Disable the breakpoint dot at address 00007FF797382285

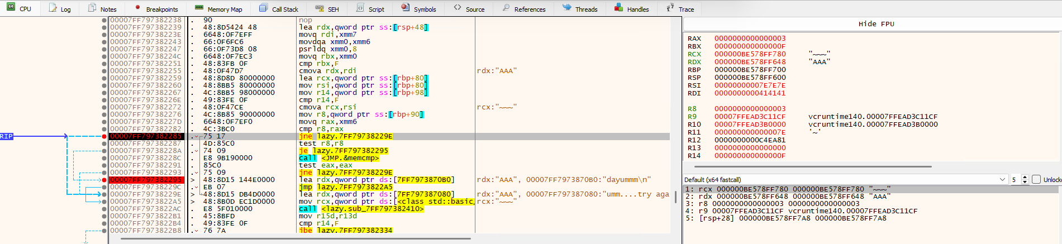pos(104,136)
